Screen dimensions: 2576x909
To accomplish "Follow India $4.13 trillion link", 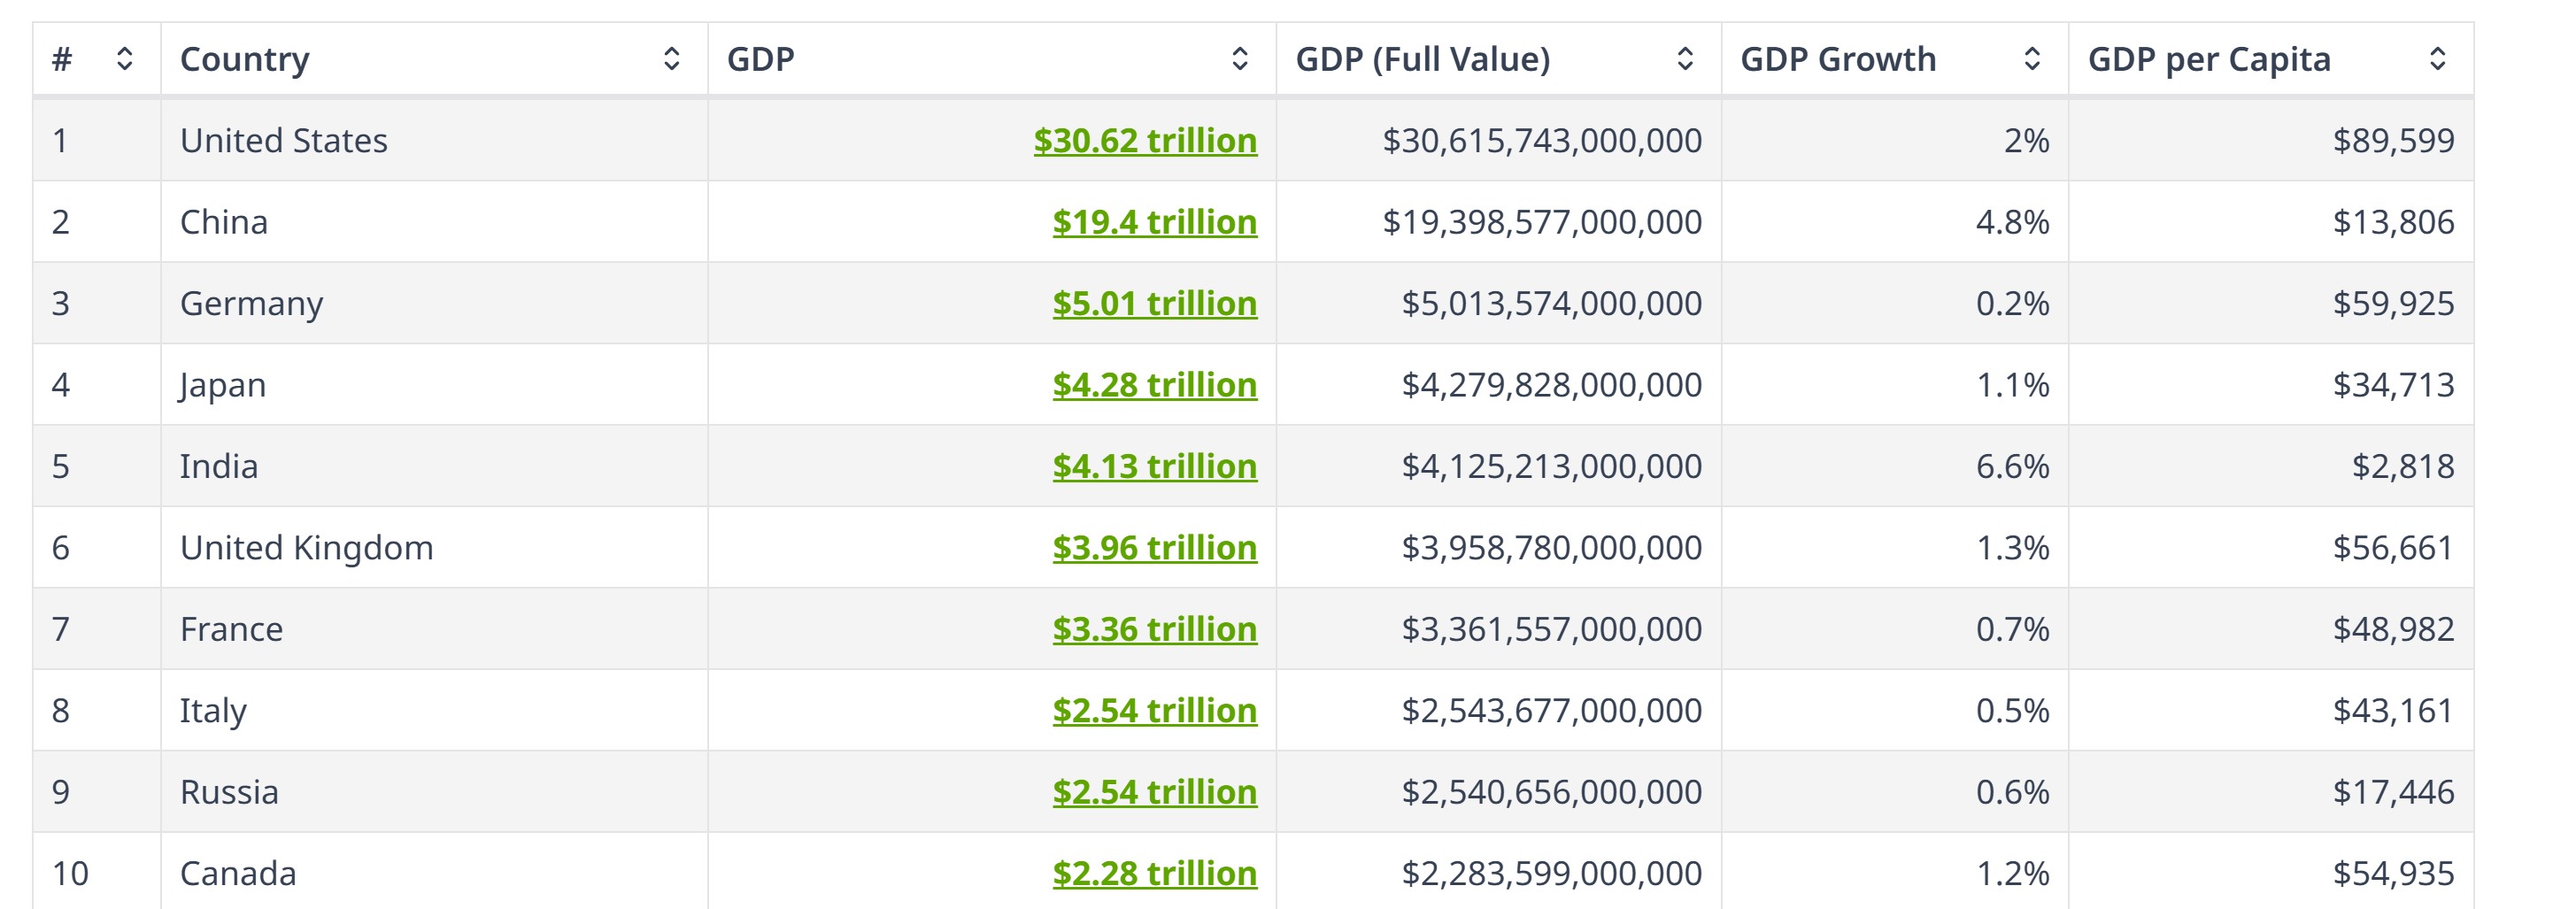I will pos(1154,467).
